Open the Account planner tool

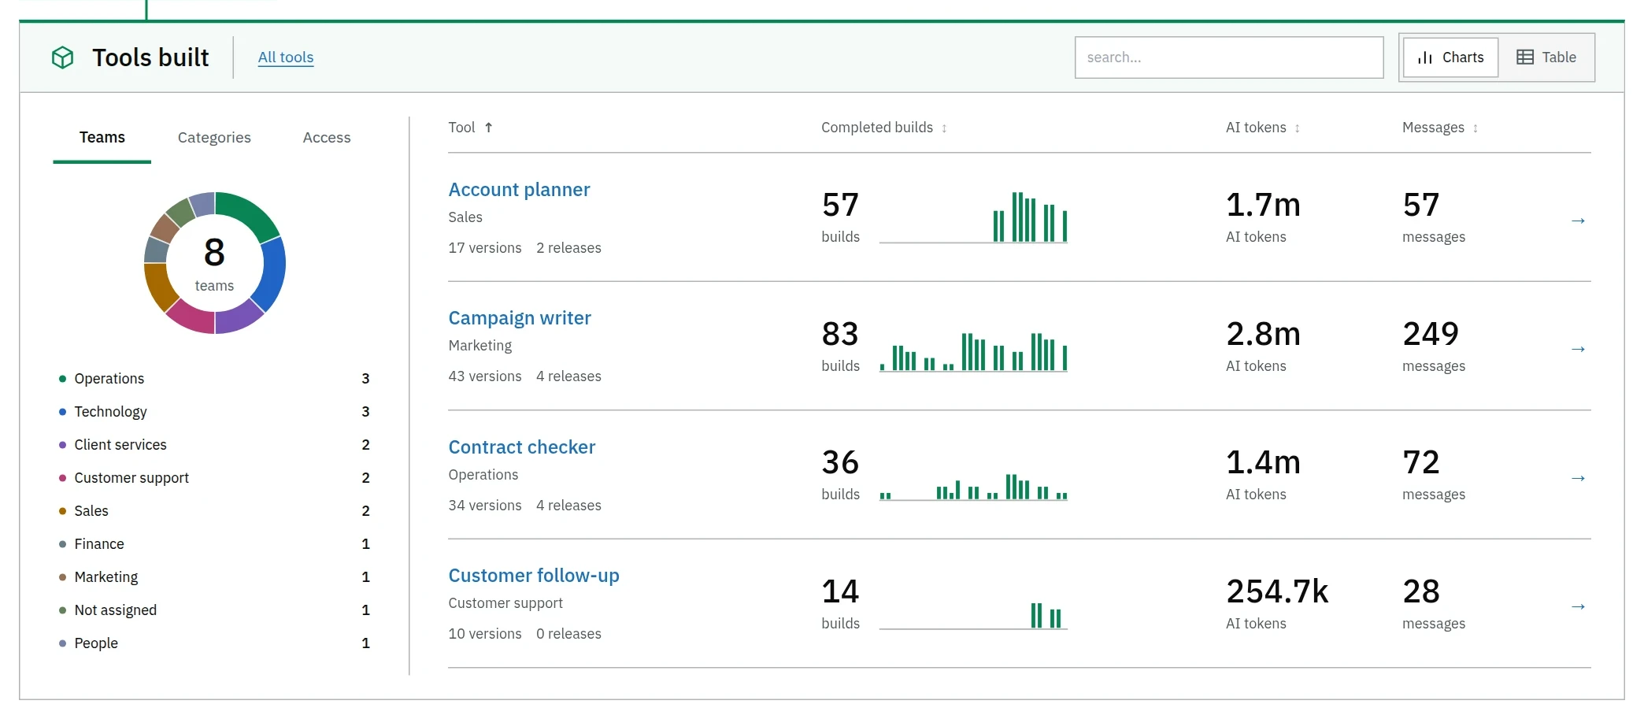519,190
